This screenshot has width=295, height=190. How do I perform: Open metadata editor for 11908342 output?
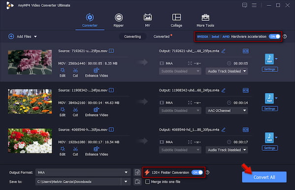coord(245,90)
